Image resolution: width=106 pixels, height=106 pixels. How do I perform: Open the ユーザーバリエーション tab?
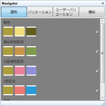66,12
